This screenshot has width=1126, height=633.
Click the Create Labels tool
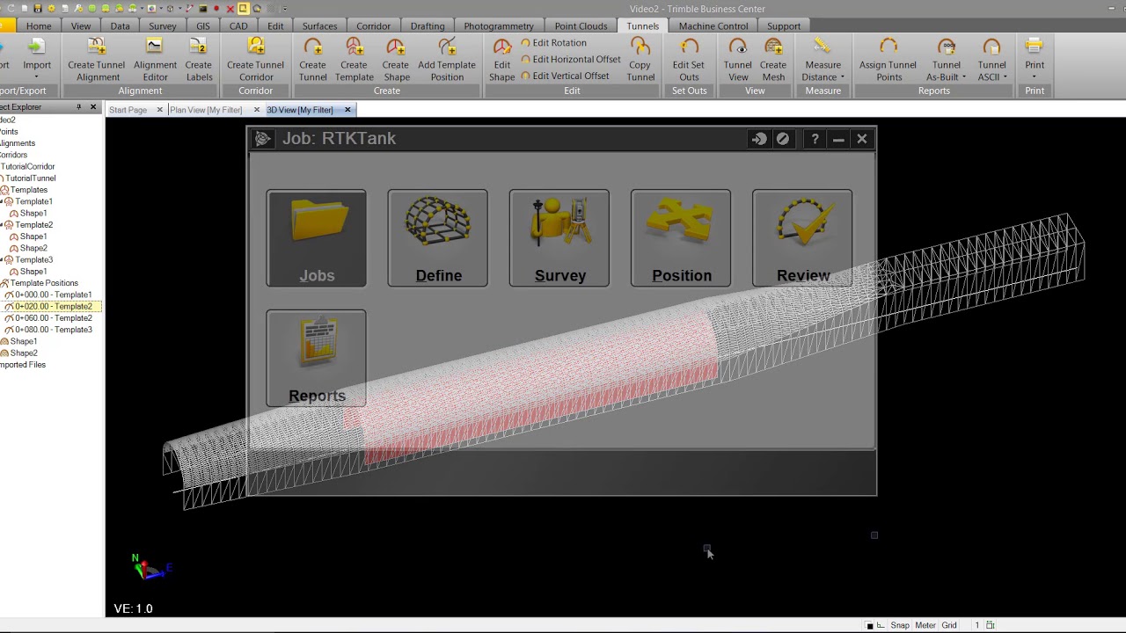[199, 60]
